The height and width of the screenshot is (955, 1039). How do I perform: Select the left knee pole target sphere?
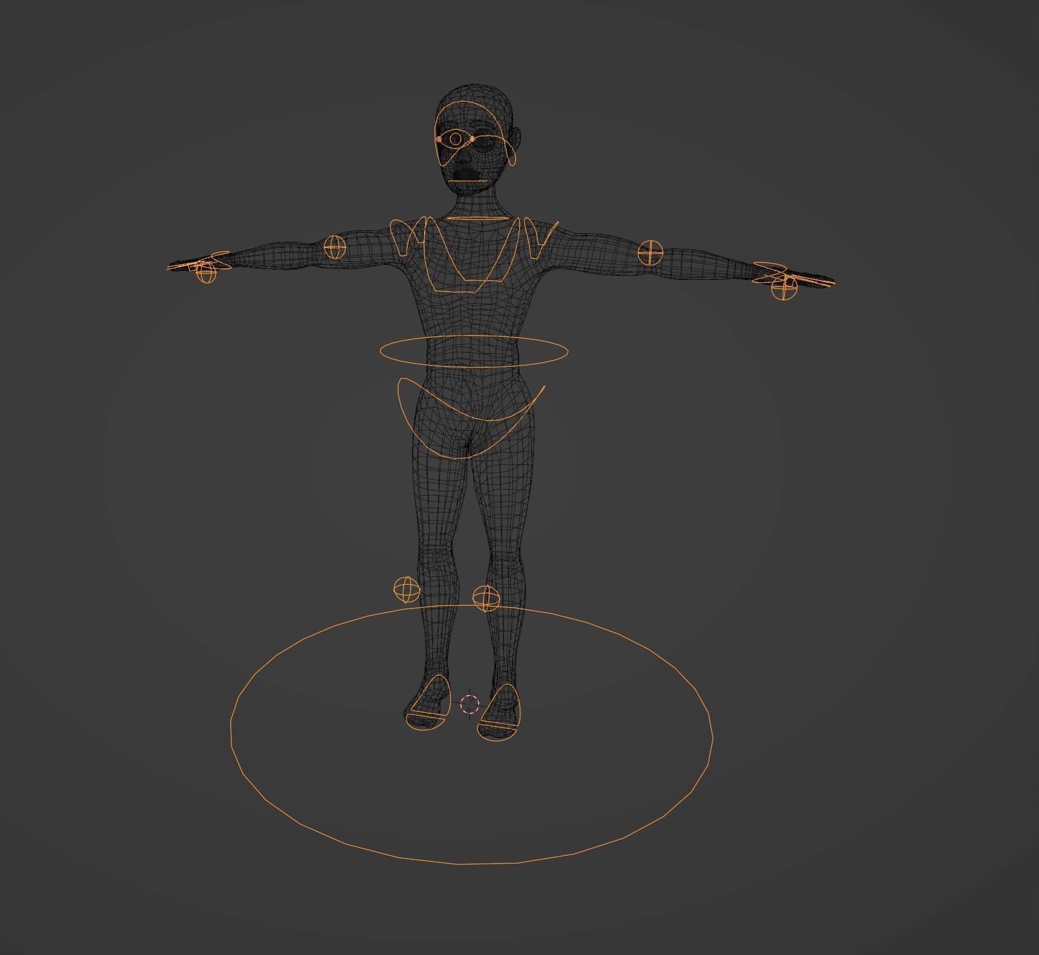488,600
